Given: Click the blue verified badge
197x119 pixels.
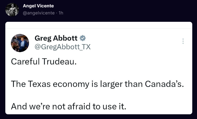Looking at the screenshot, I should tap(83, 38).
